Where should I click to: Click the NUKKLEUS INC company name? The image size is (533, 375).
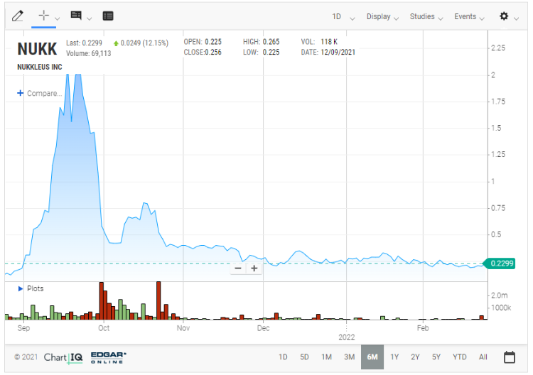(40, 67)
